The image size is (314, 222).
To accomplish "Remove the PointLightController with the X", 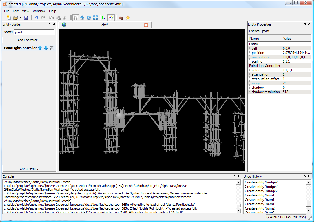I will tap(52, 48).
